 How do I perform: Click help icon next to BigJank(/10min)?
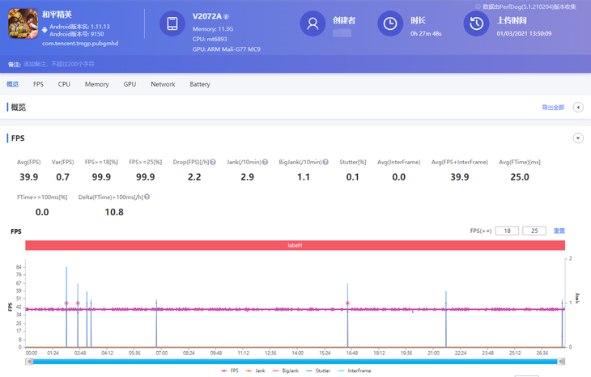tap(325, 163)
